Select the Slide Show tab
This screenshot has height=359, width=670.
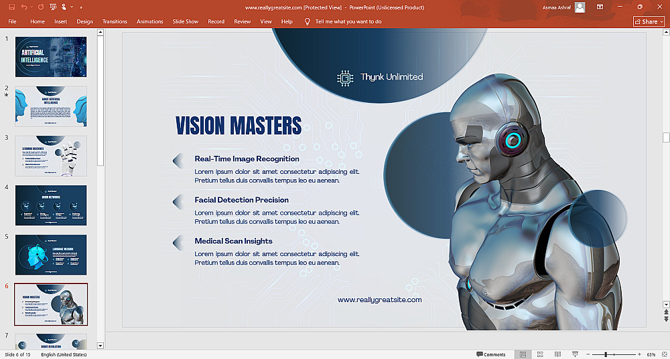[186, 21]
